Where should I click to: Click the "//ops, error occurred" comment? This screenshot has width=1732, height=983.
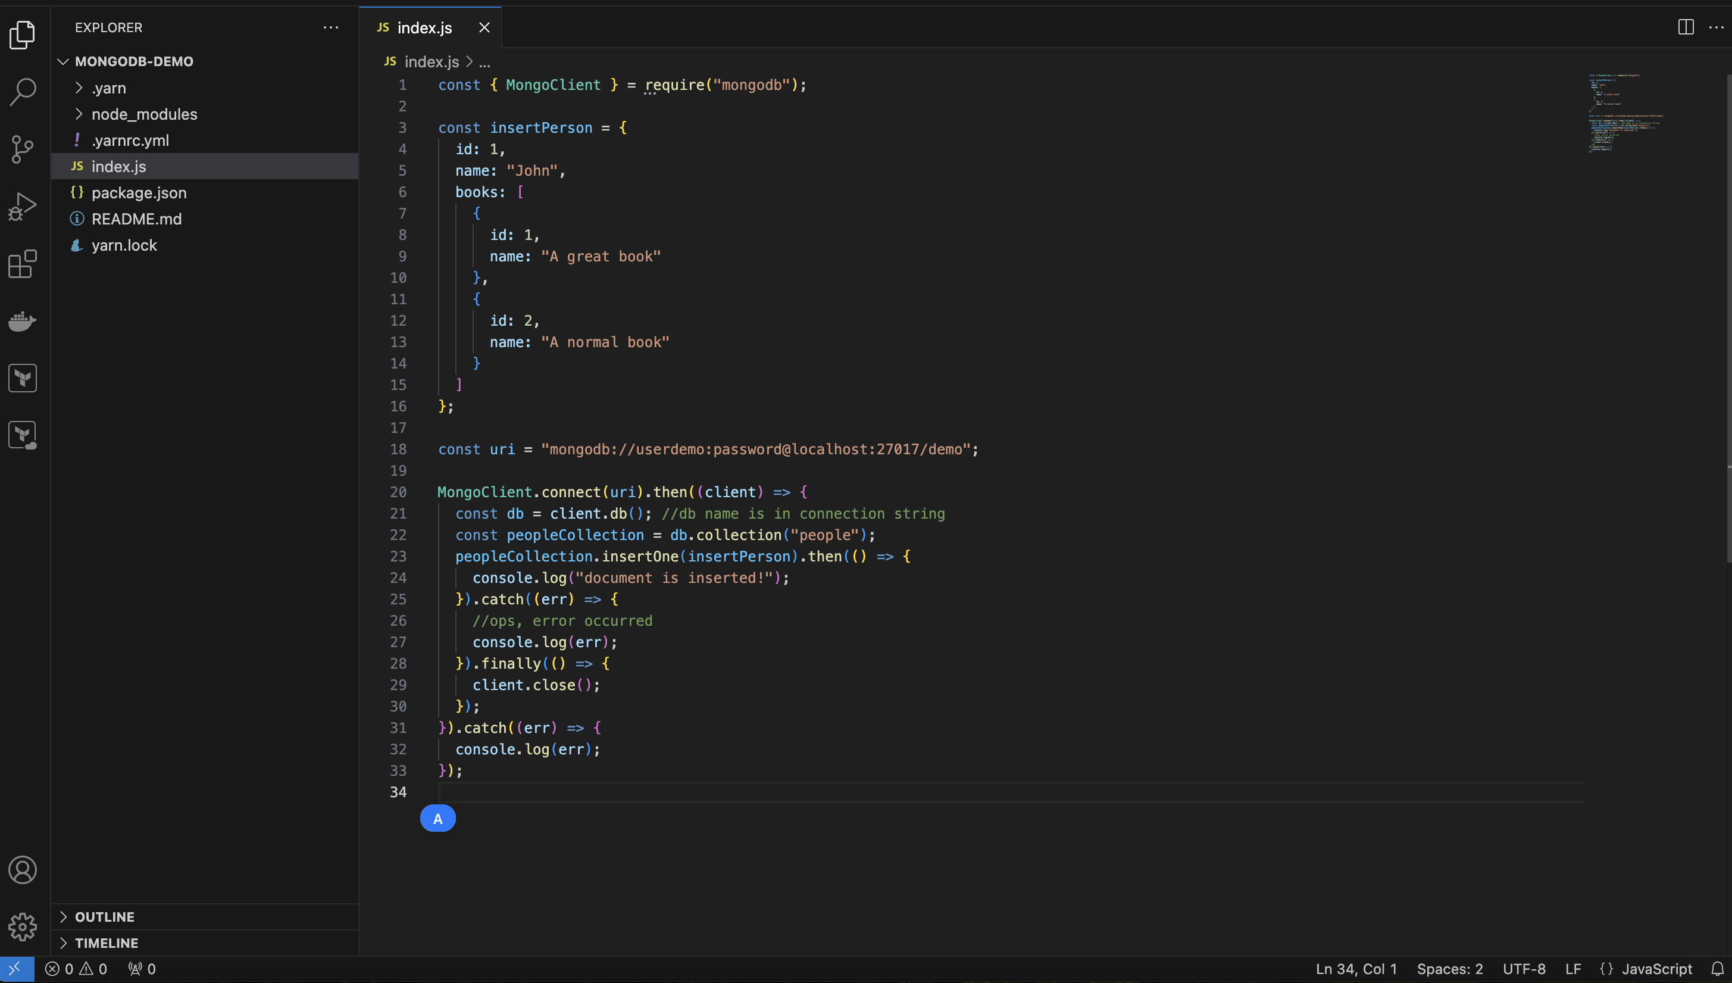(562, 621)
